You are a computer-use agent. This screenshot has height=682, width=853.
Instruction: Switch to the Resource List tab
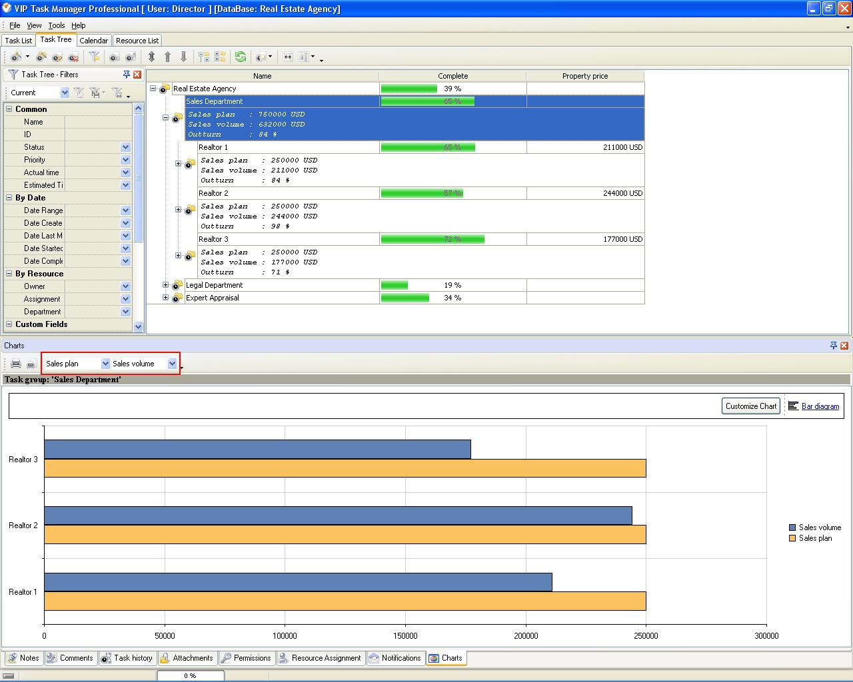(x=137, y=41)
